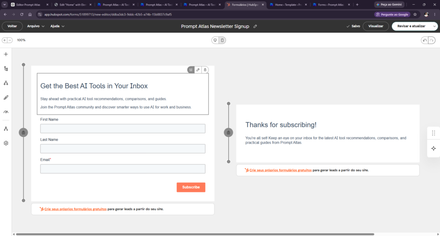
Task: Switch to the Home ‹ Template tab
Action: (287, 4)
